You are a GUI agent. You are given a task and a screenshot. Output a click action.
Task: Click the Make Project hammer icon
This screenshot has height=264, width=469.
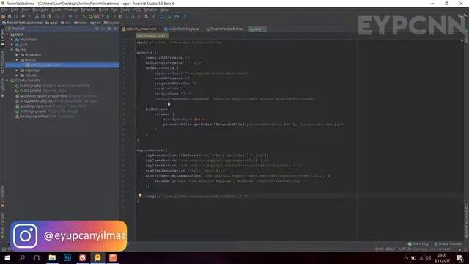click(x=84, y=16)
